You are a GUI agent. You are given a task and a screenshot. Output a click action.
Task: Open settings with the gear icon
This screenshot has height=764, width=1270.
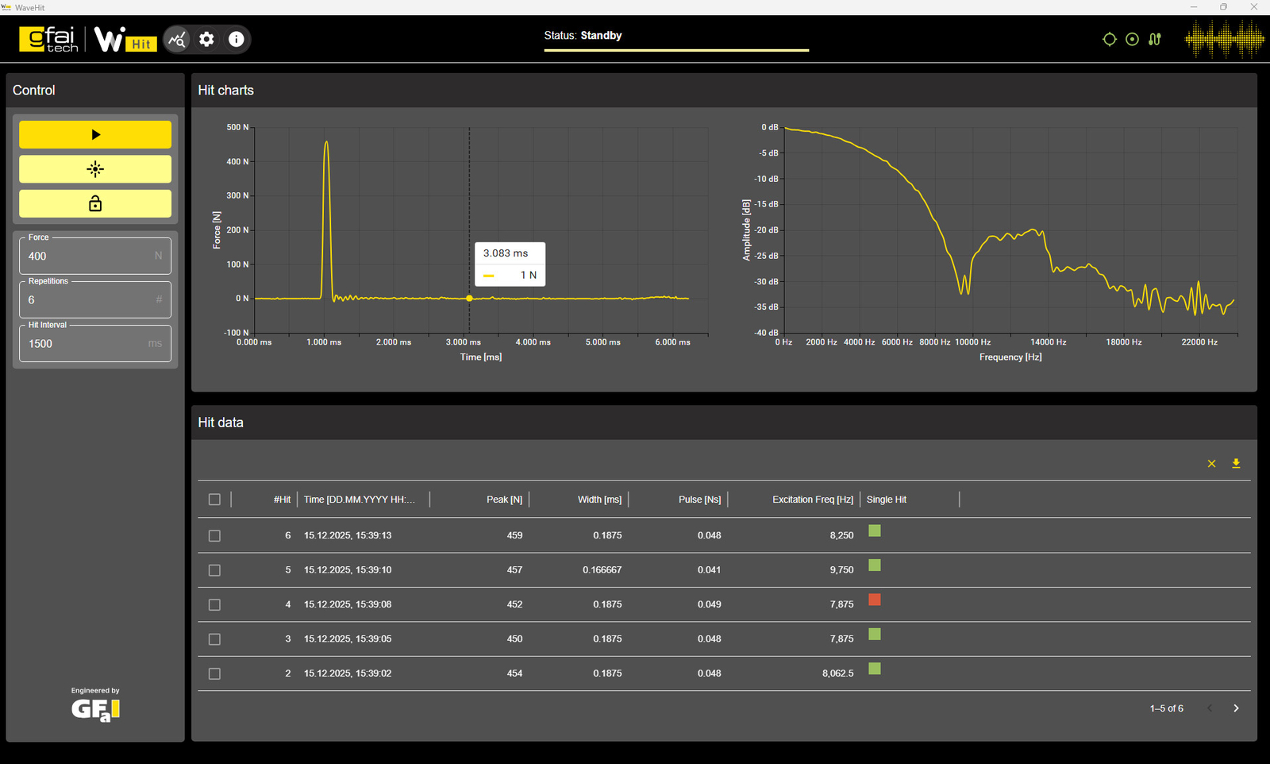(x=206, y=40)
